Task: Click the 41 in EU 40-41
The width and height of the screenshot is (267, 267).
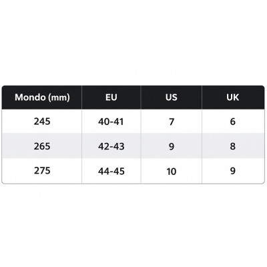Action: tap(118, 121)
